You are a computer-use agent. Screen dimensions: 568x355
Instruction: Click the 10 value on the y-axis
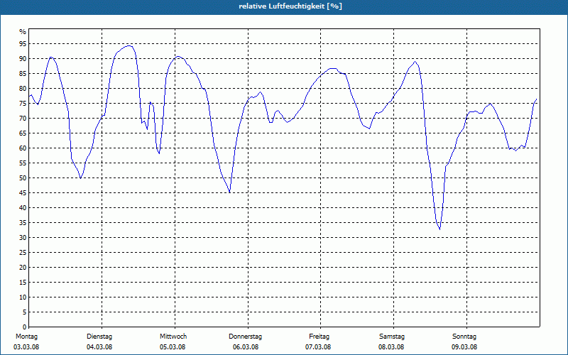[23, 297]
